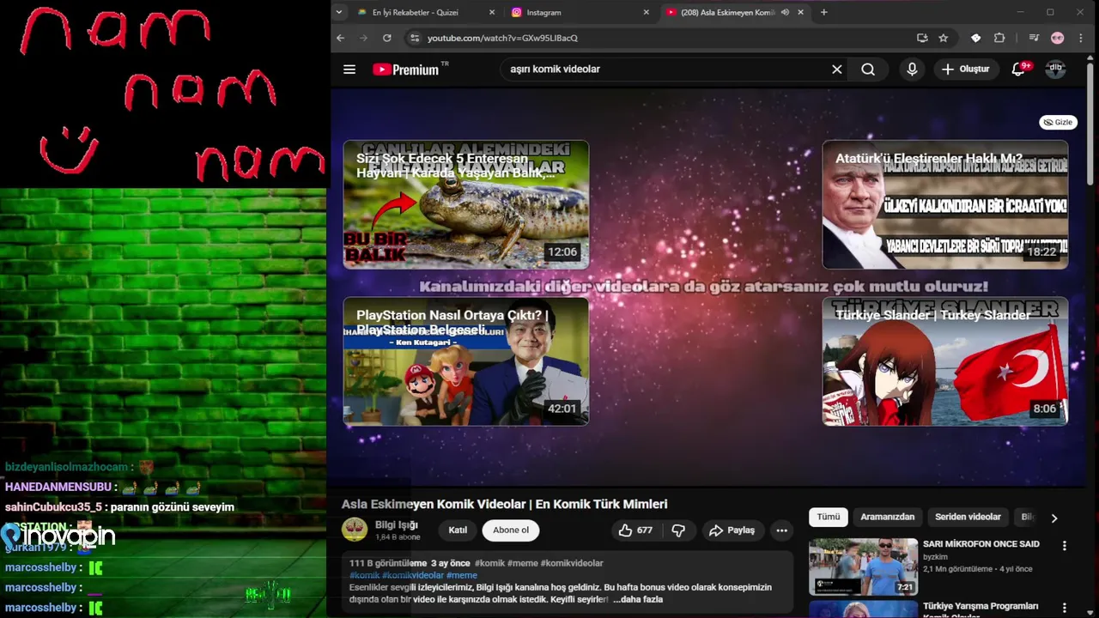The width and height of the screenshot is (1099, 618).
Task: Open the Chrome profile avatar
Action: (1058, 38)
